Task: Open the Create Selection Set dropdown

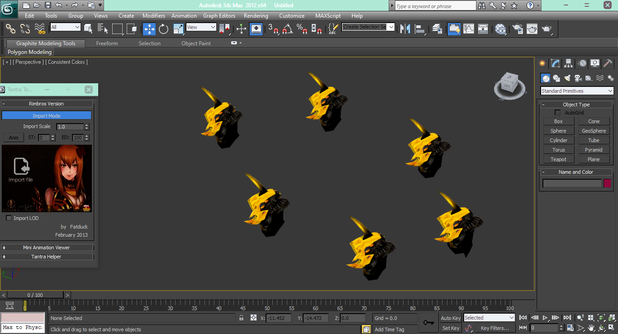Action: pyautogui.click(x=368, y=27)
